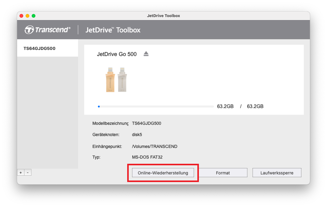Click the Geräteknoten label
This screenshot has height=207, width=327.
(106, 135)
